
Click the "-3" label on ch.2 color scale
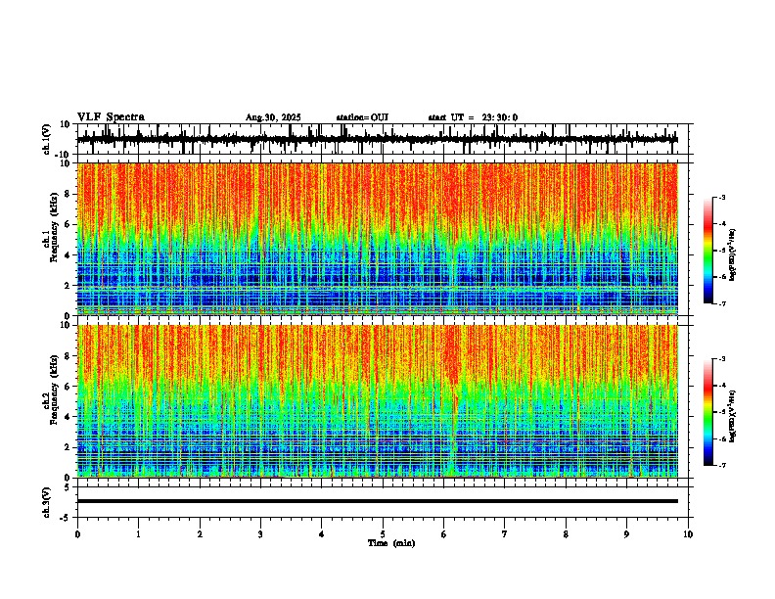721,359
